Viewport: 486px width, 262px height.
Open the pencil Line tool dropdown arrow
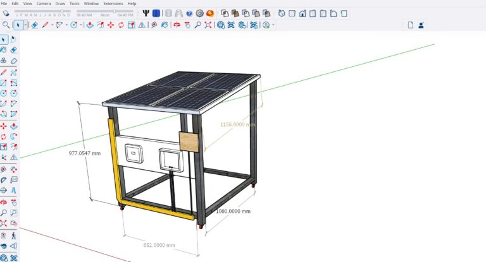click(52, 25)
